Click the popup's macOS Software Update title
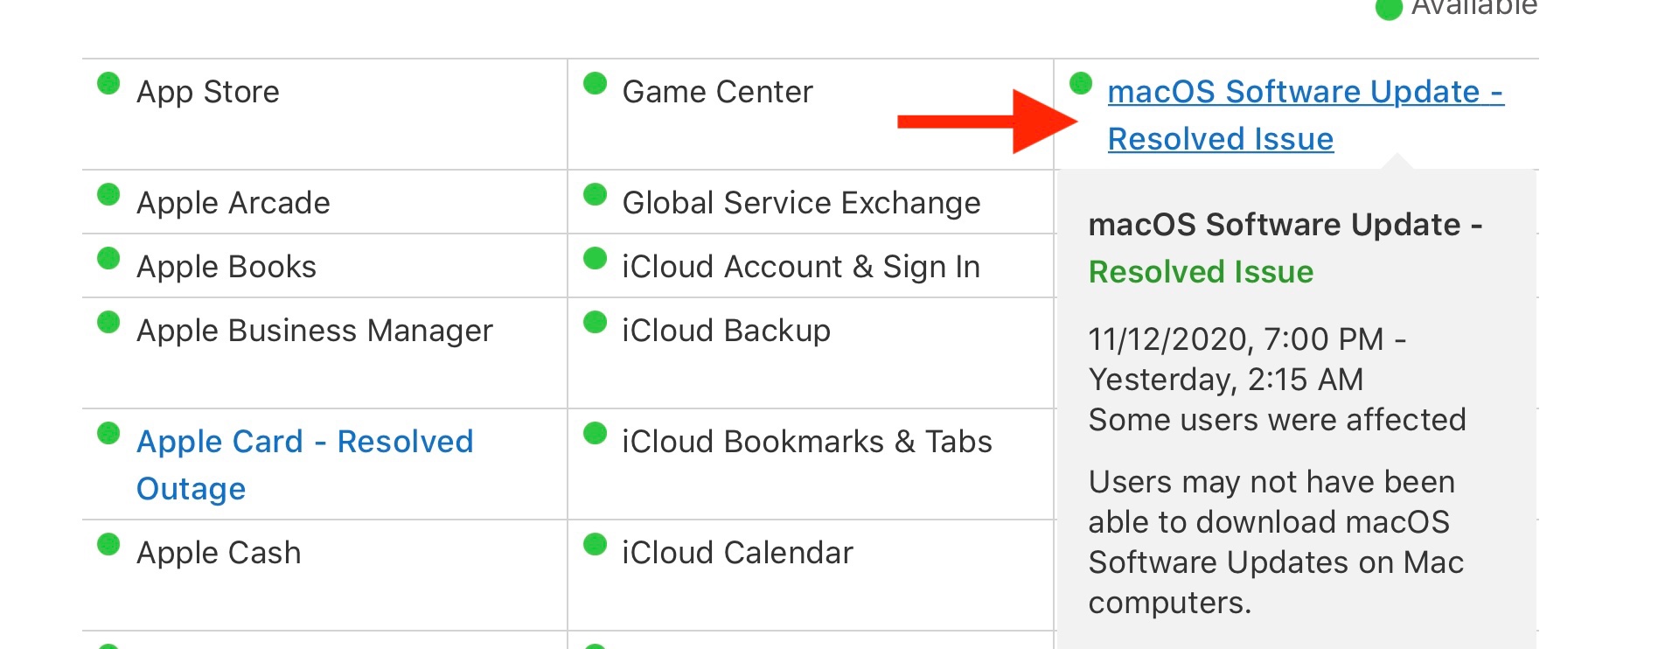Image resolution: width=1665 pixels, height=649 pixels. [1285, 226]
